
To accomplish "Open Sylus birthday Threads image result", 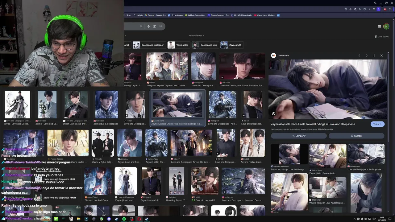I will click(x=103, y=143).
